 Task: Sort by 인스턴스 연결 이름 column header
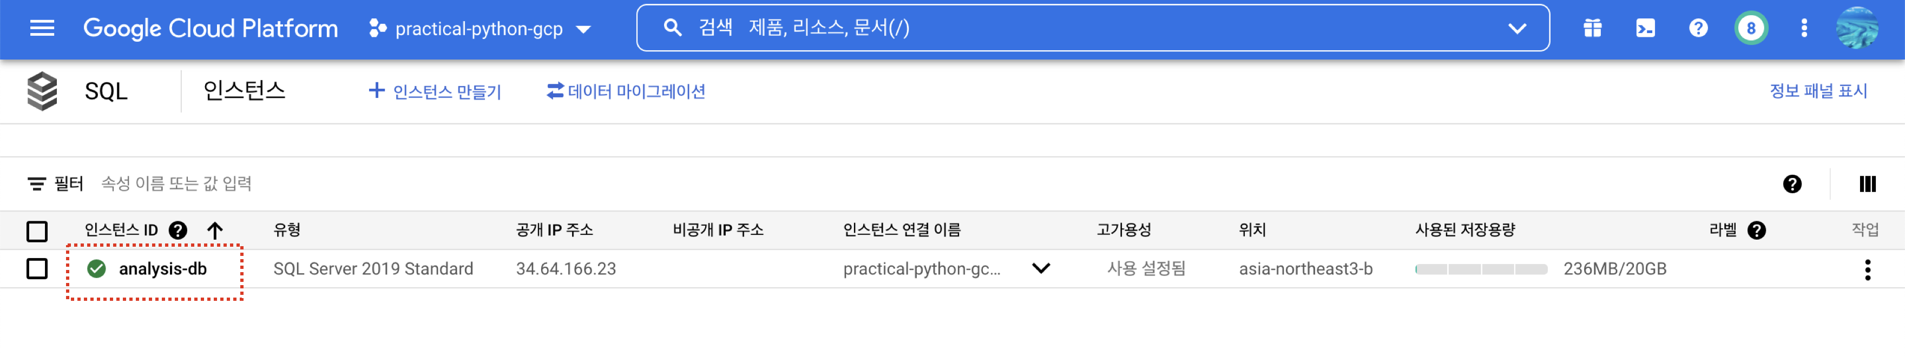902,230
